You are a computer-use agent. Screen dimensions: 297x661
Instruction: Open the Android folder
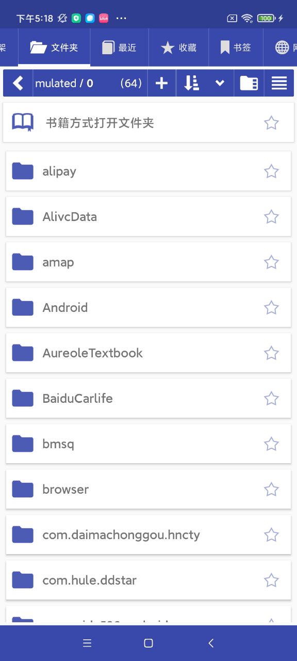click(148, 307)
